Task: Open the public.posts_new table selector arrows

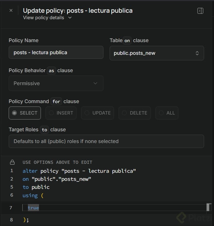Action: (197, 53)
